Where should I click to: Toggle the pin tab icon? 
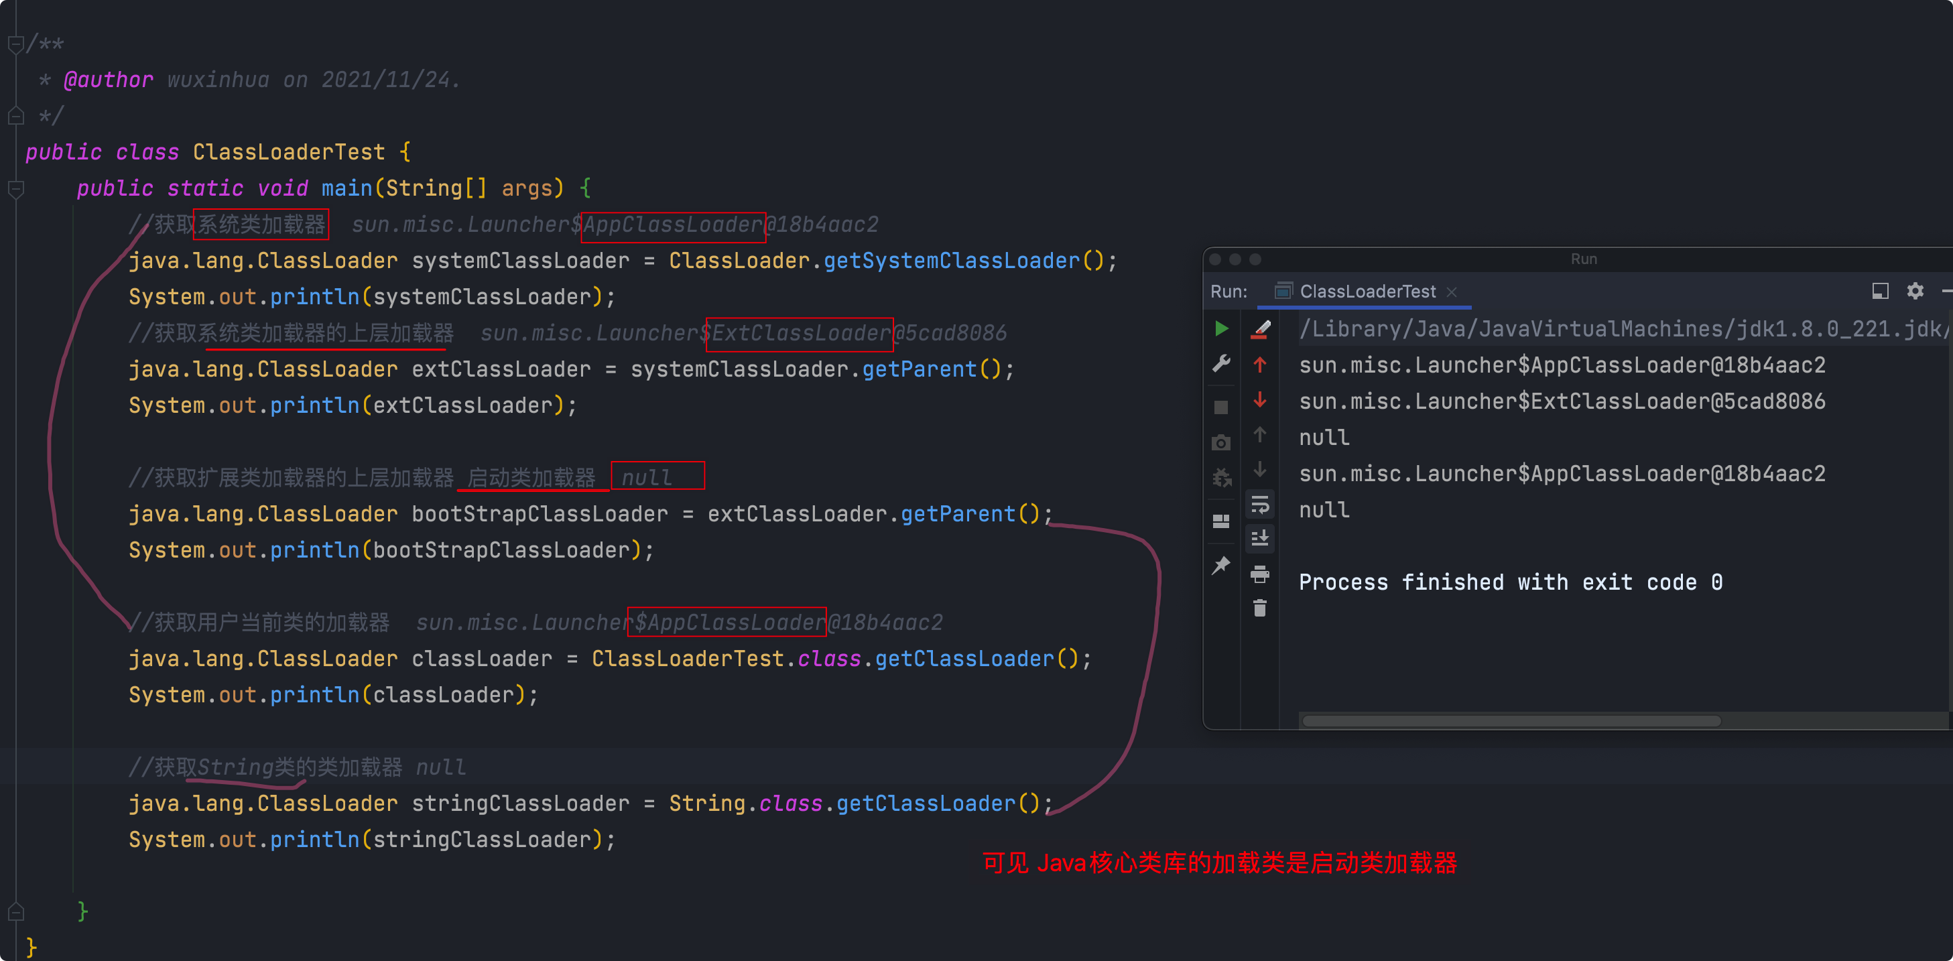click(1220, 566)
